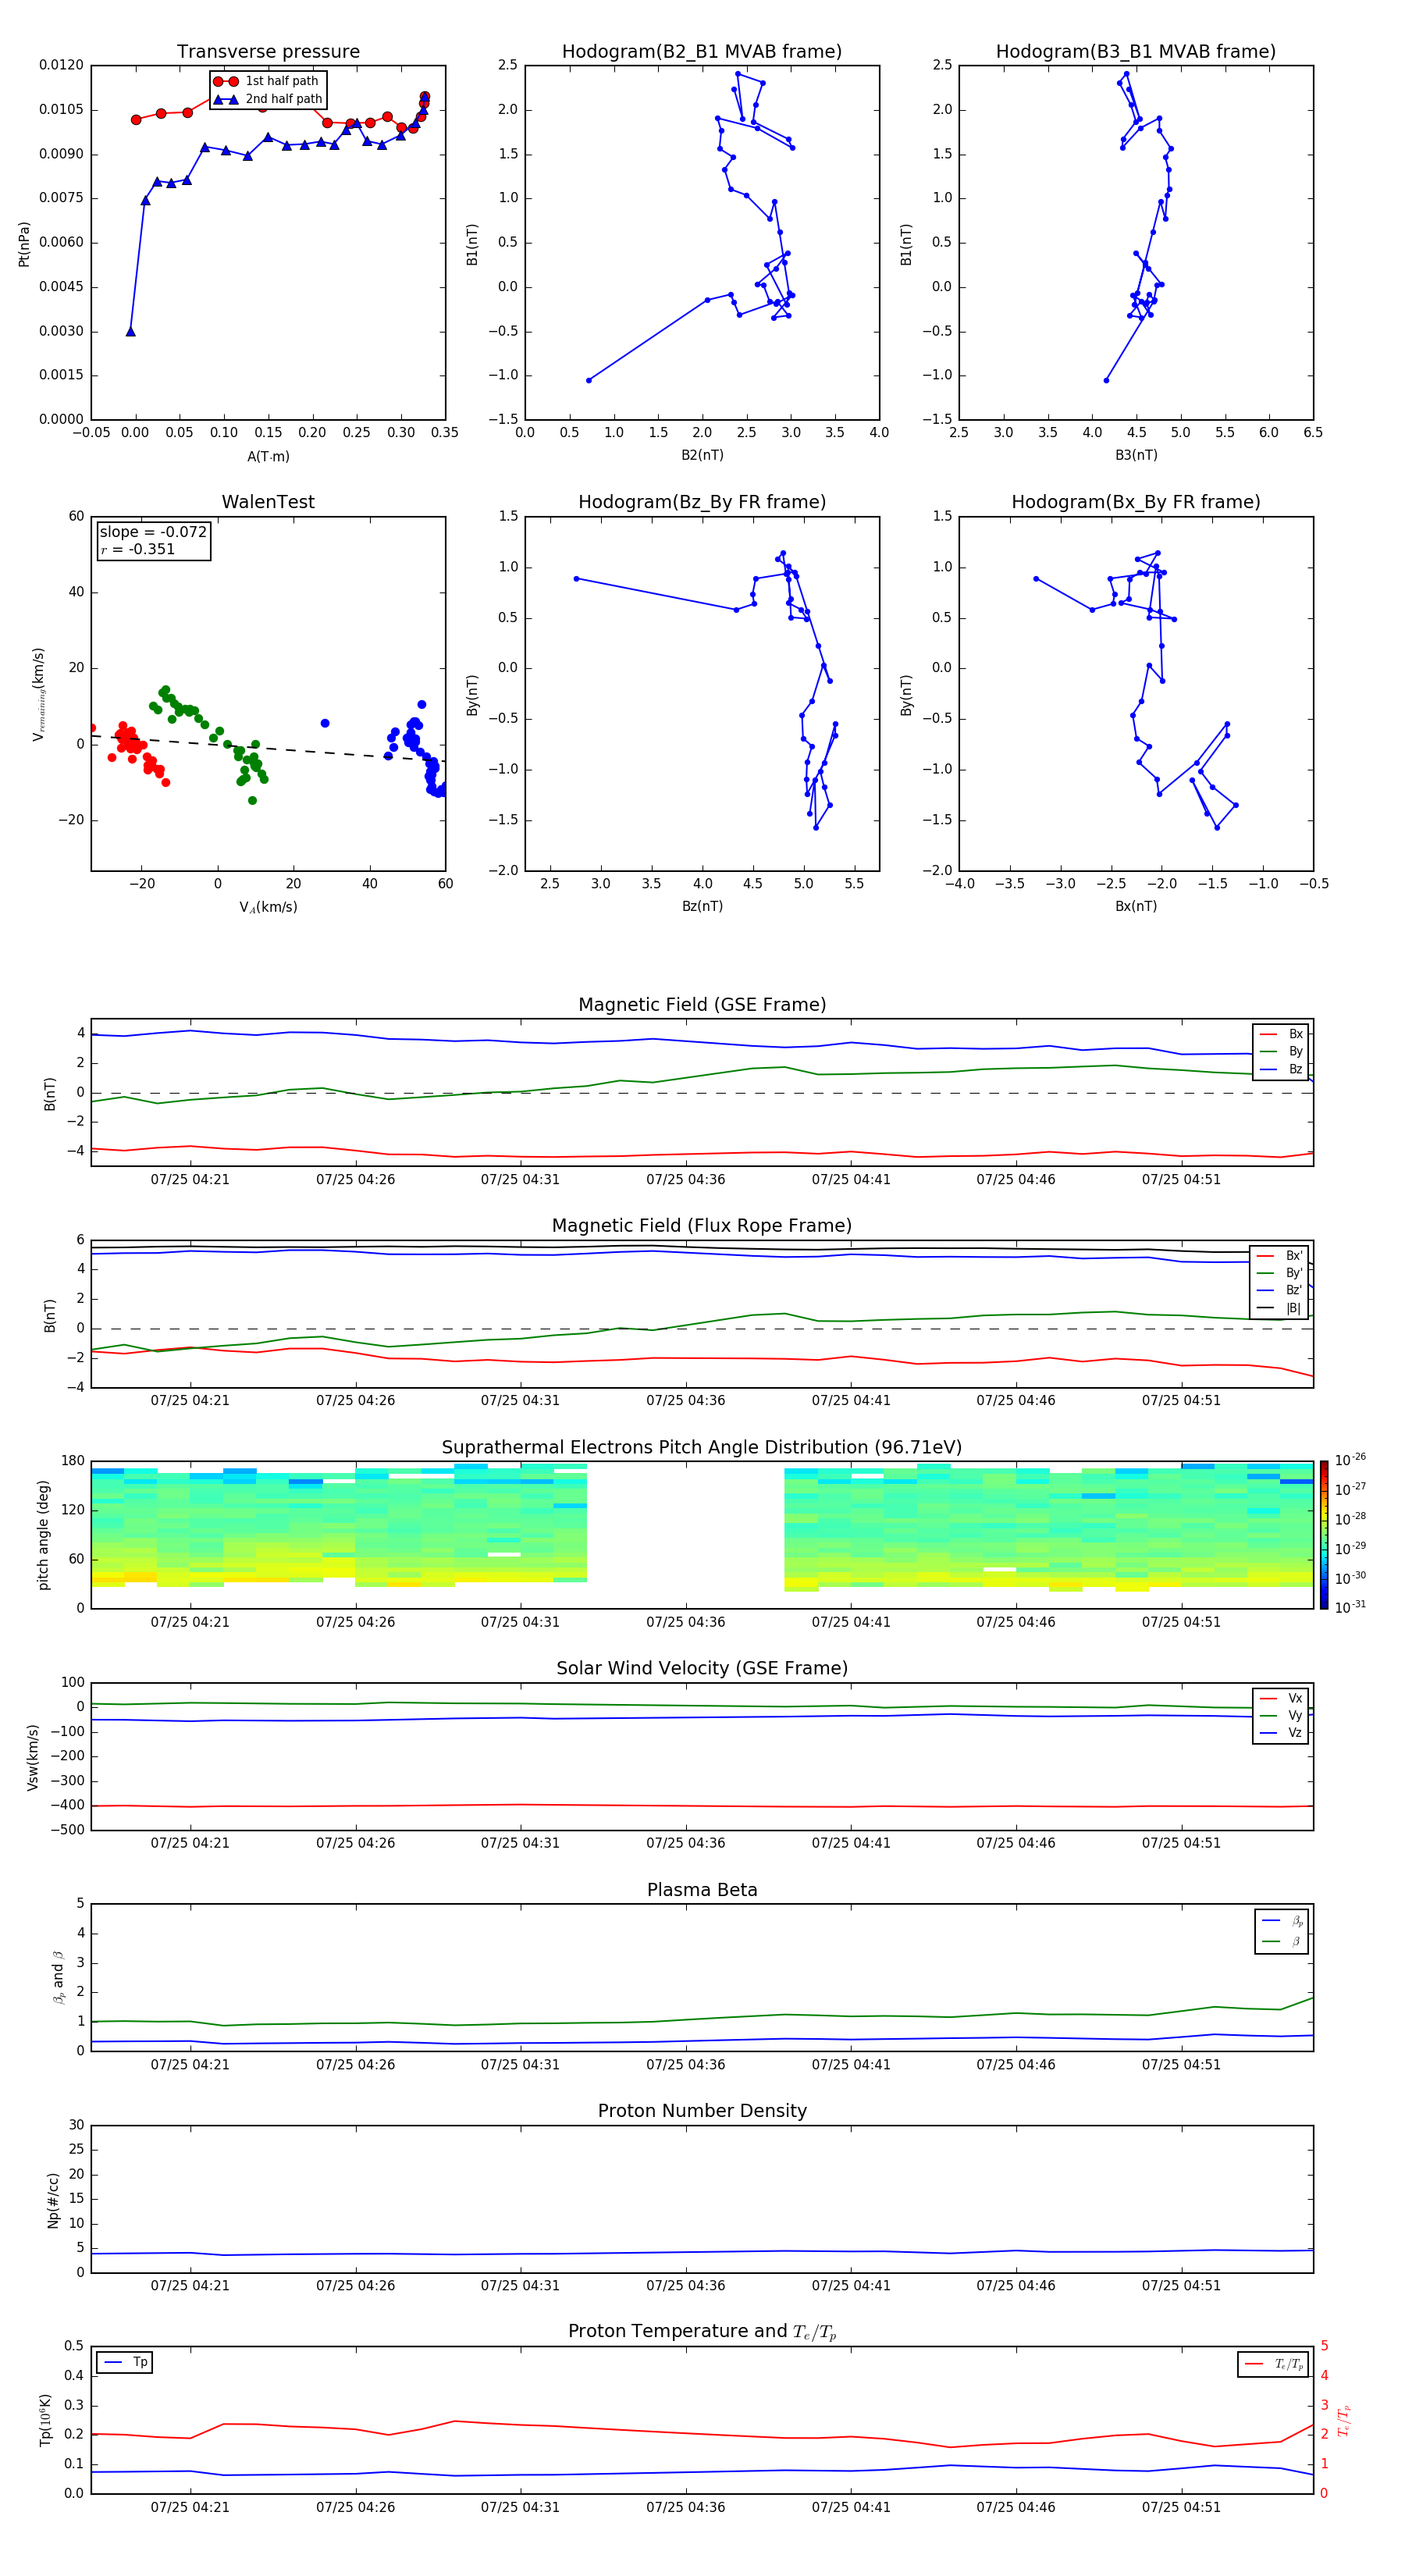Image resolution: width=1405 pixels, height=2576 pixels.
Task: Click the pitch angle distribution color bar
Action: [x=1323, y=1535]
